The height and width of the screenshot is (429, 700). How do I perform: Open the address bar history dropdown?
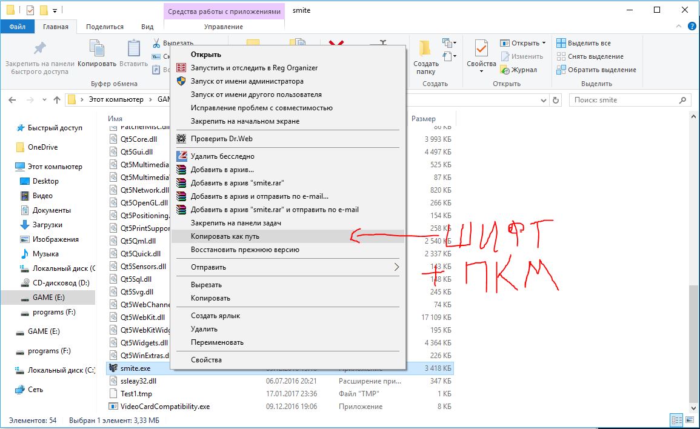(x=543, y=100)
